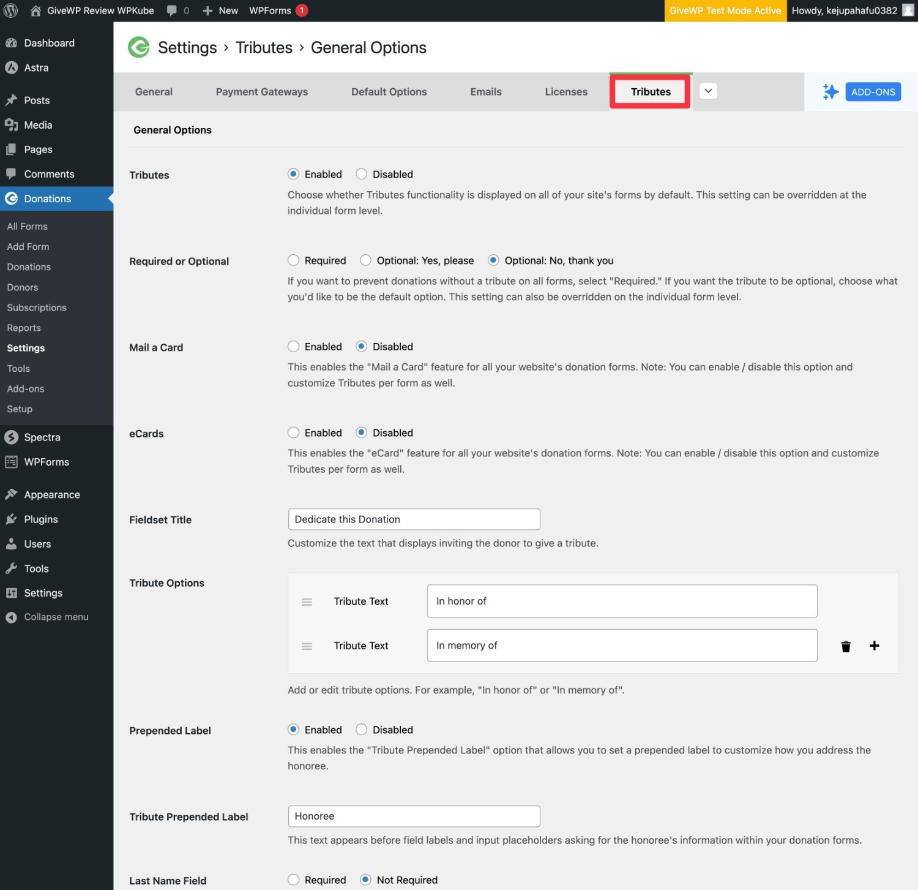The image size is (918, 890).
Task: Select the Tributes tab
Action: [x=651, y=92]
